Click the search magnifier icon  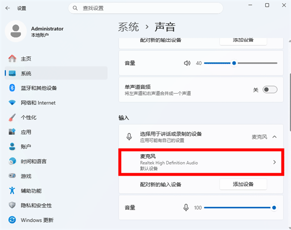coord(75,8)
